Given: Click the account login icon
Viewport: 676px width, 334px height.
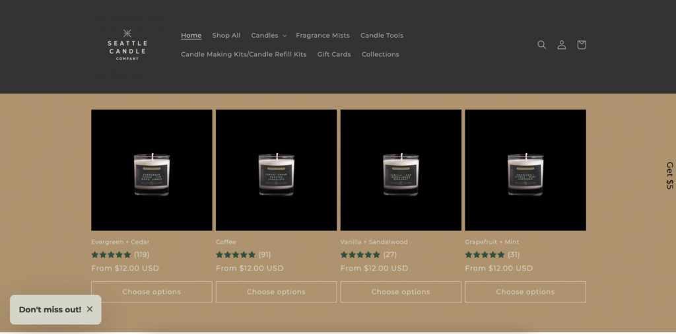Looking at the screenshot, I should pos(561,45).
